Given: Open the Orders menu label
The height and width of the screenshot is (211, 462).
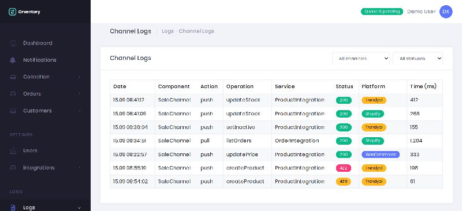Looking at the screenshot, I should 32,94.
